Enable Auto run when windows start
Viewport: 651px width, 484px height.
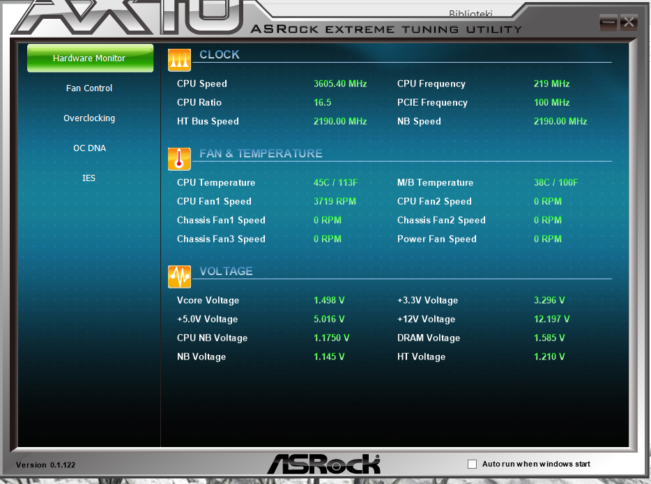tap(472, 464)
